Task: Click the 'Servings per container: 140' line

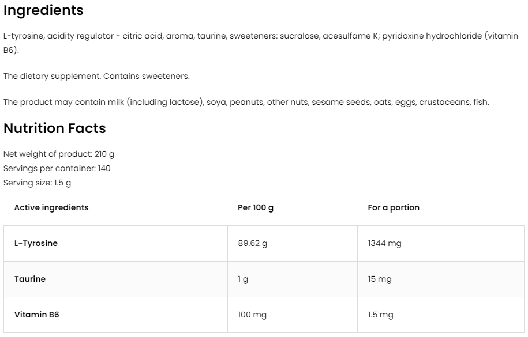Action: (57, 169)
